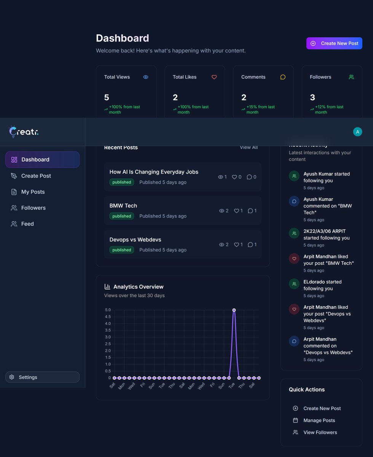Click follow icon beside ELdorado activity

[294, 284]
